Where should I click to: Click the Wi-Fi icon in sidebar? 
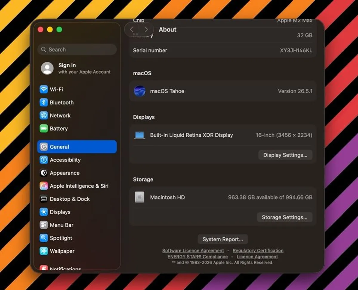click(x=44, y=89)
